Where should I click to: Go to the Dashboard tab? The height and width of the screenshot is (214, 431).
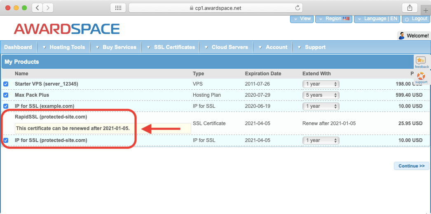point(18,47)
